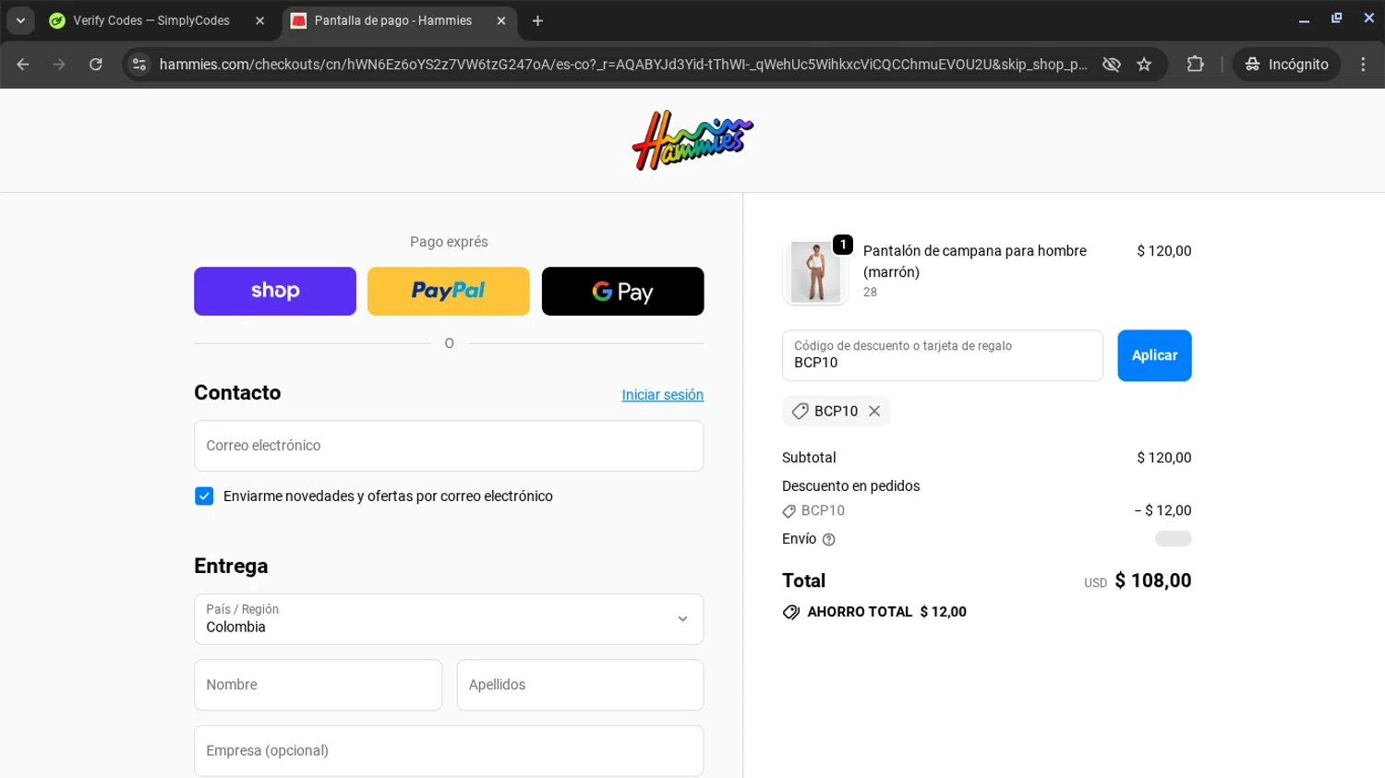Screen dimensions: 1385x778
Task: Click the Subtotal $ 120,00 value
Action: coord(1163,458)
